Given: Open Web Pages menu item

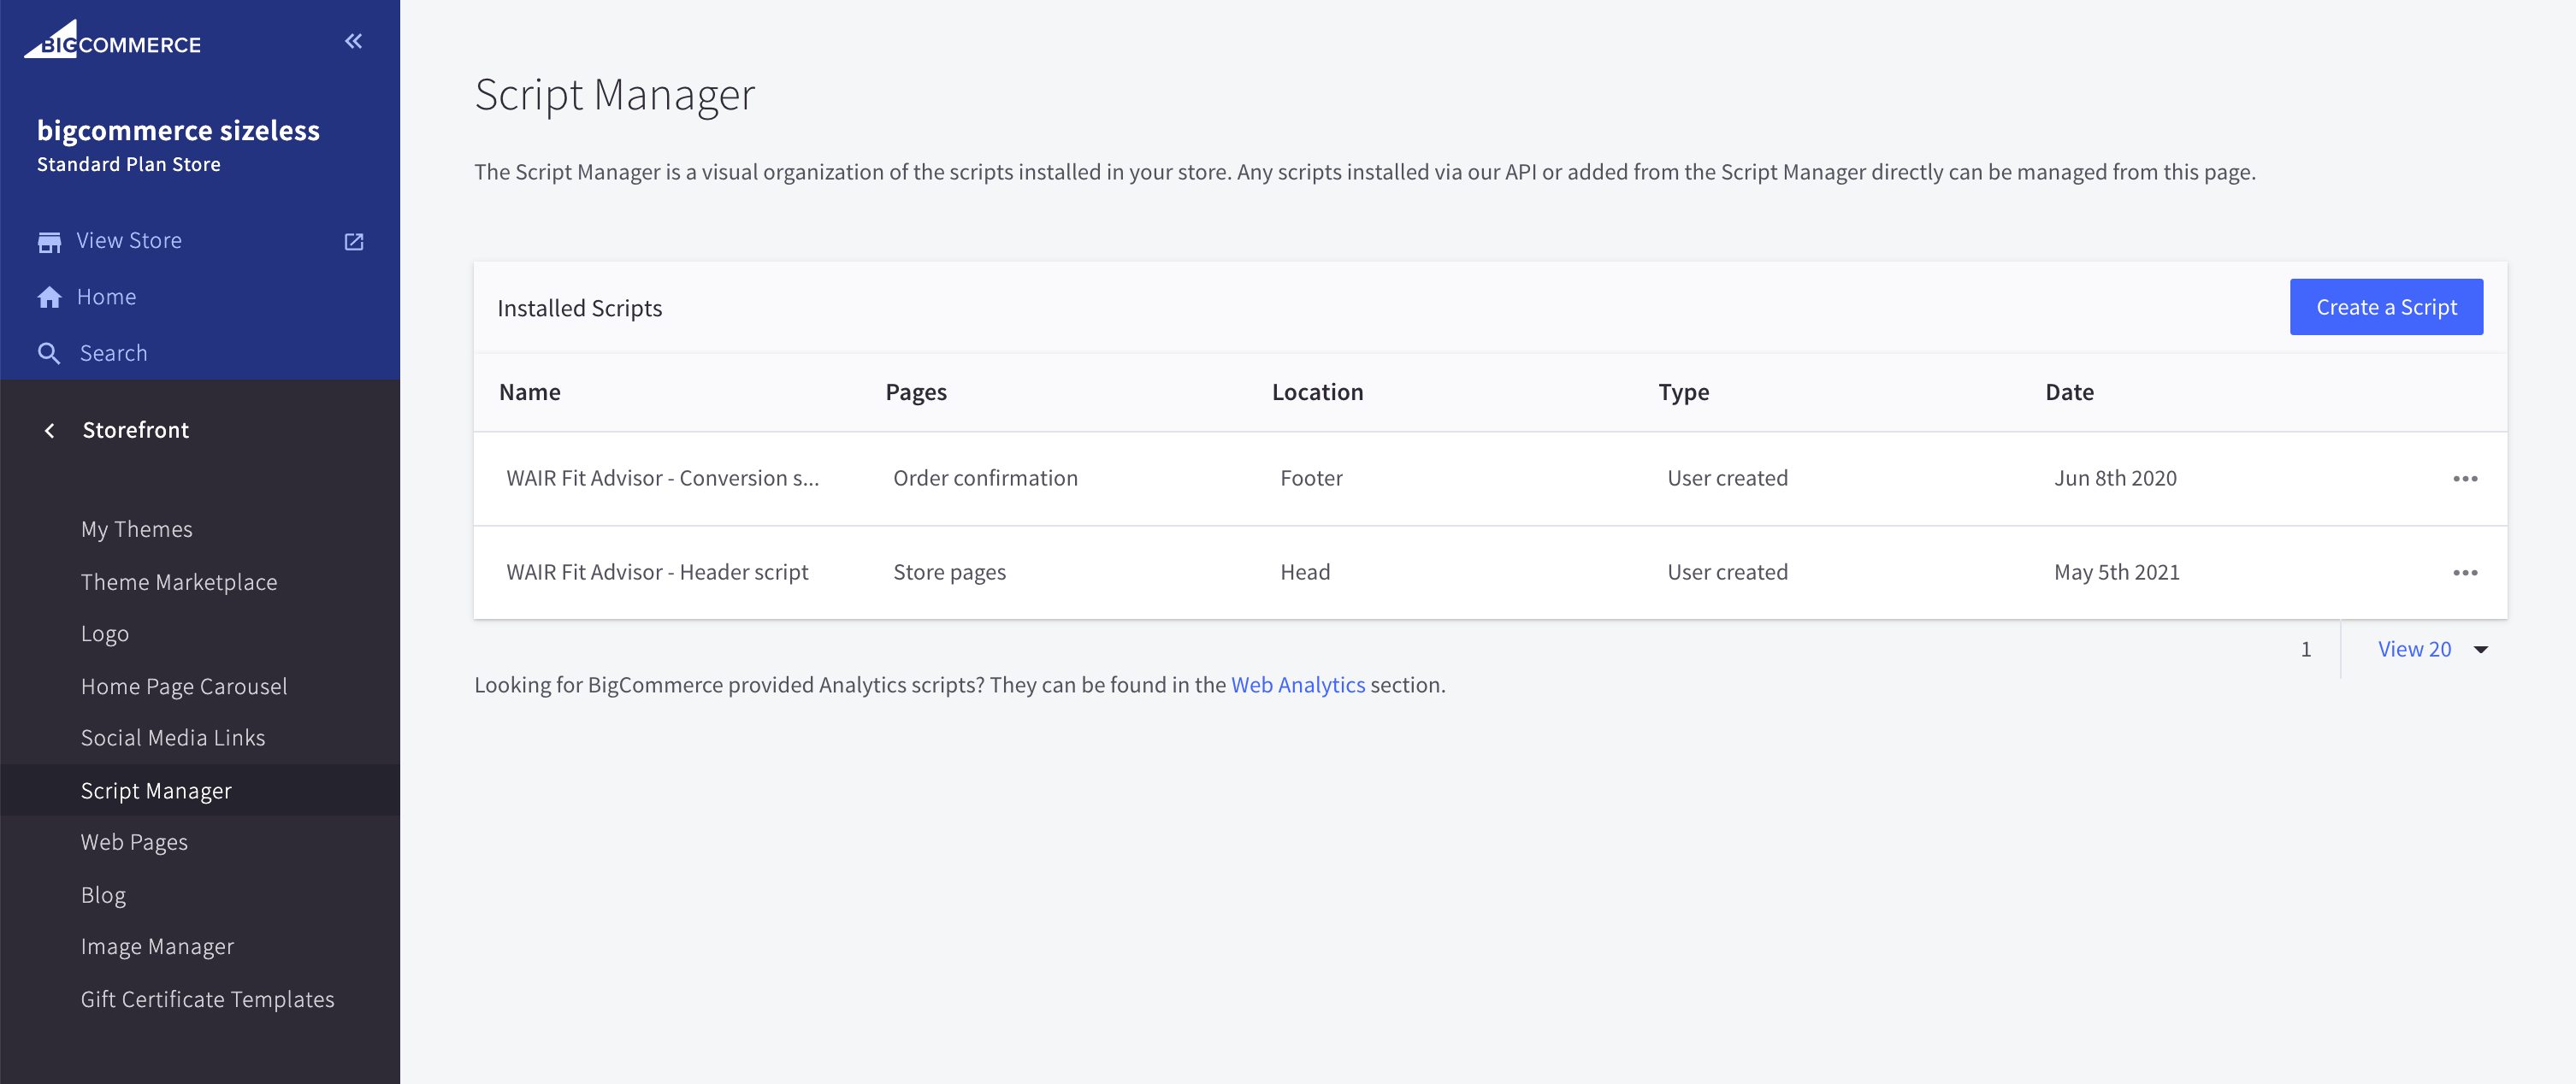Looking at the screenshot, I should [x=134, y=842].
